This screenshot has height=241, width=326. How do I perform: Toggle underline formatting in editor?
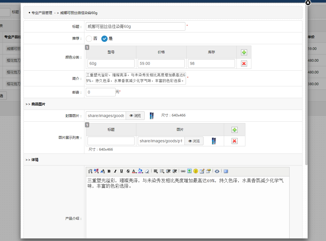122,171
